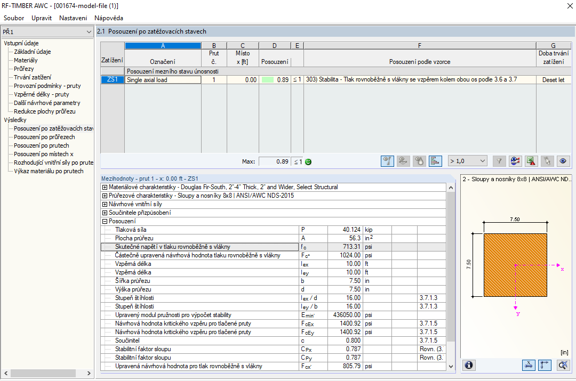Select Posouzení po zatěžovacích stavech tree item
The image size is (576, 381).
[x=54, y=128]
